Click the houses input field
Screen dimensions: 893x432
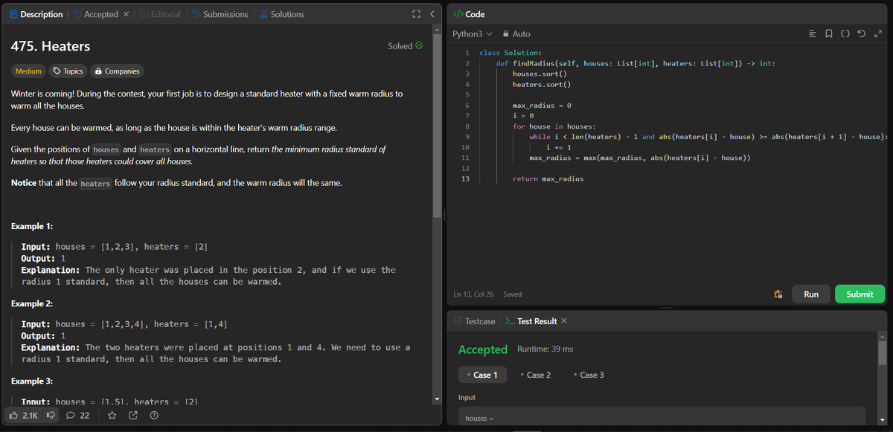pyautogui.click(x=662, y=417)
